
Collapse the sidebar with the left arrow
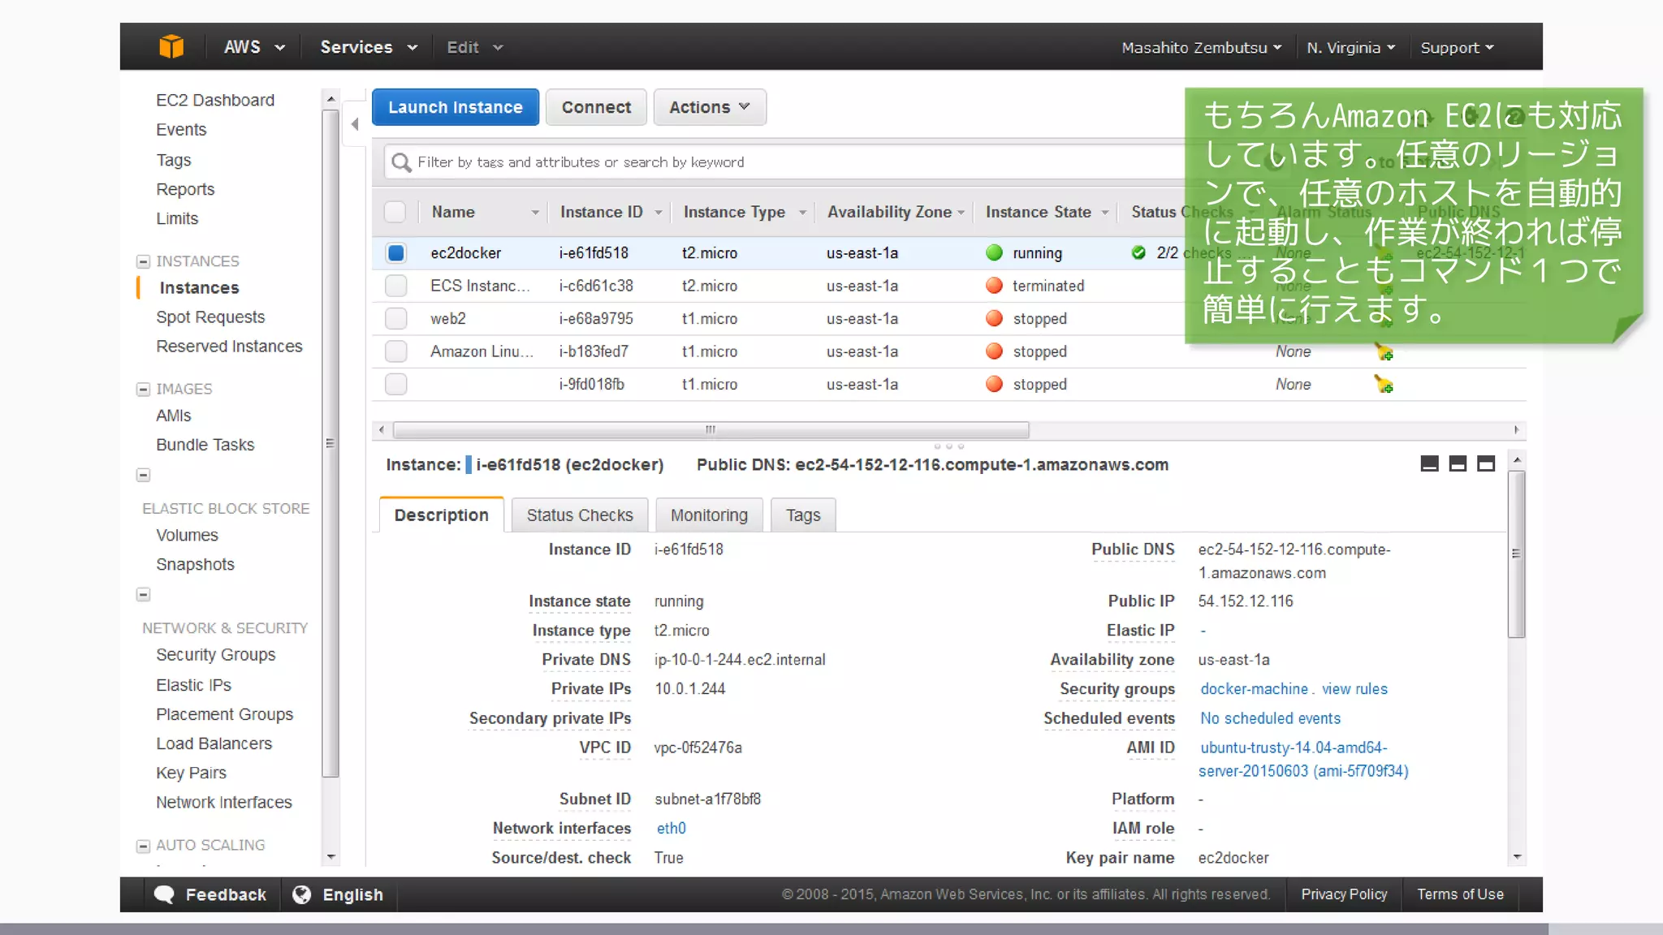(x=355, y=124)
